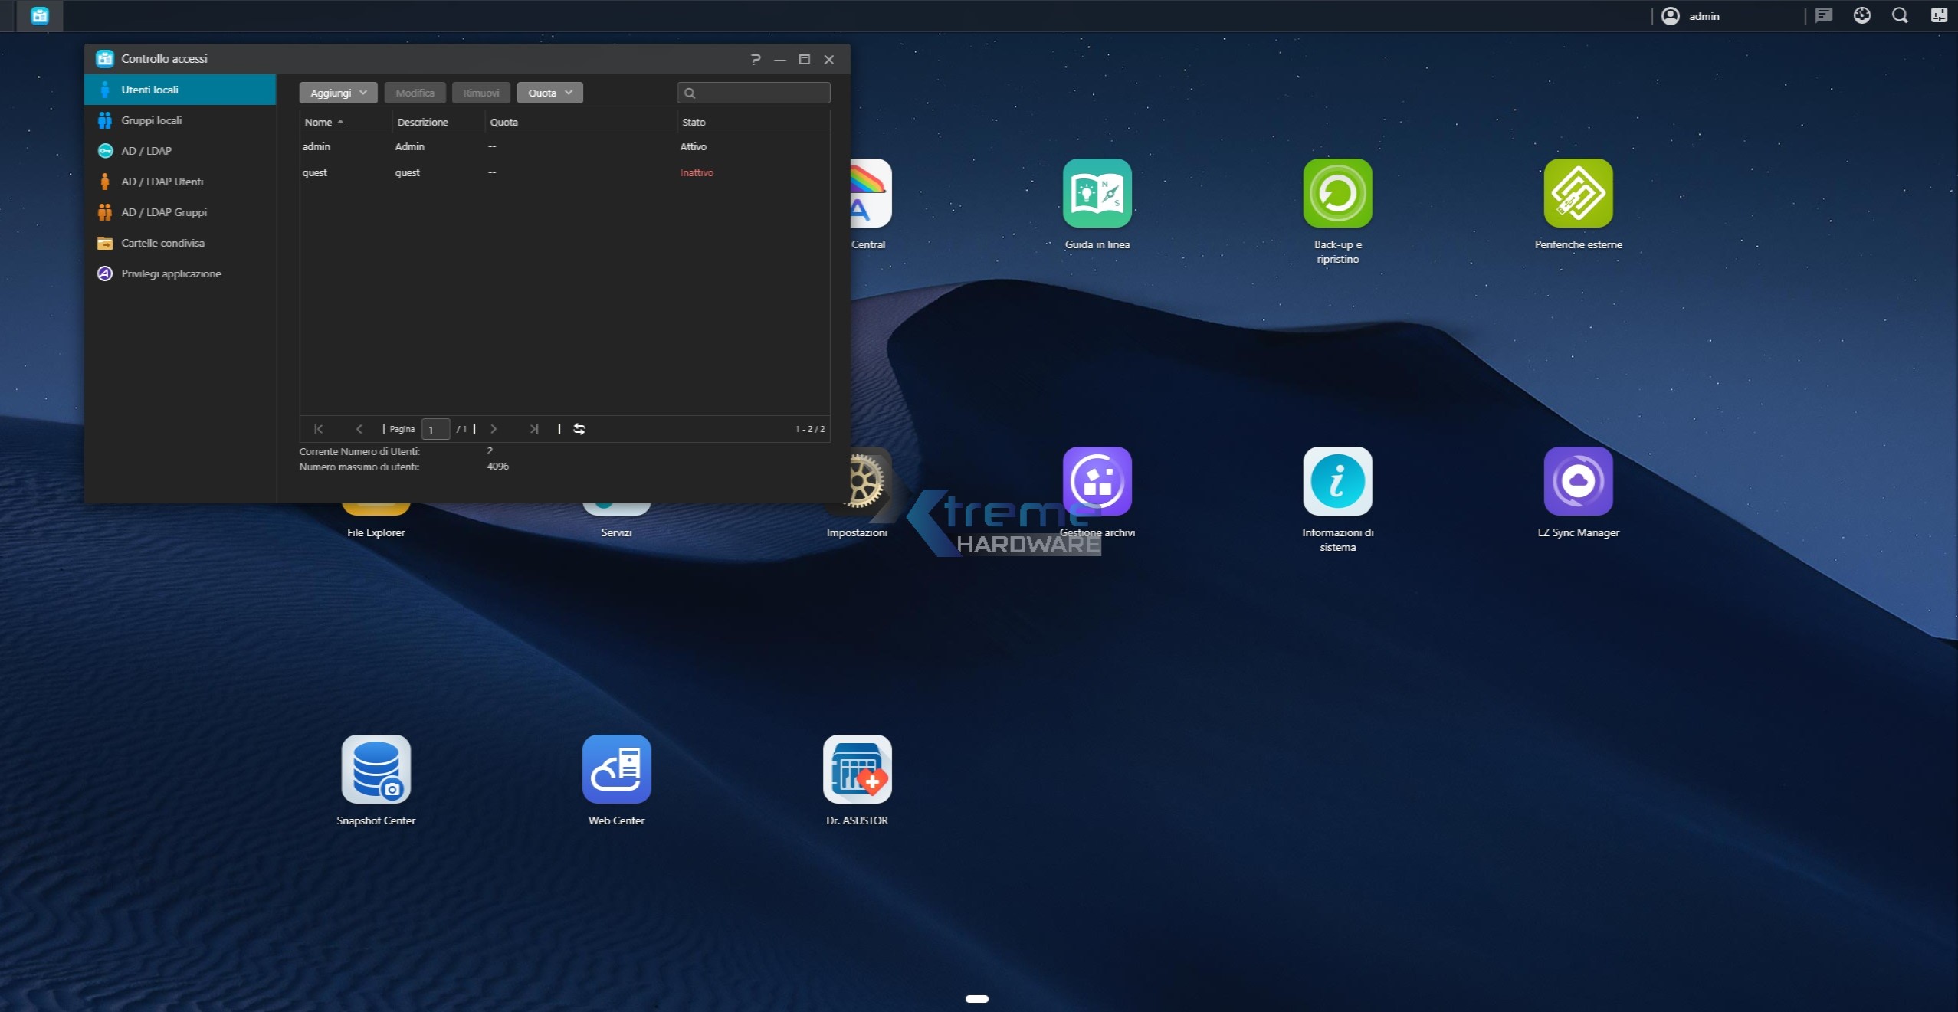Click the user search field
This screenshot has width=1958, height=1012.
760,93
